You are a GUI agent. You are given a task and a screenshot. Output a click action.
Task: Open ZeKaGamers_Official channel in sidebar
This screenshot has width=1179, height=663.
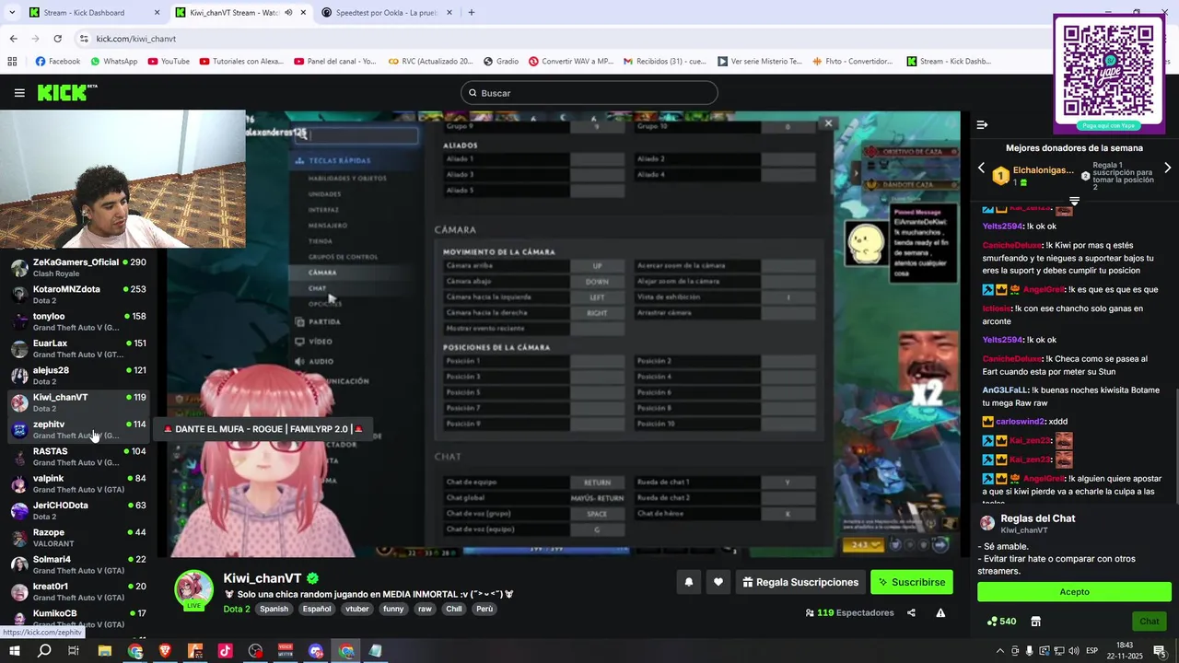[x=78, y=267]
